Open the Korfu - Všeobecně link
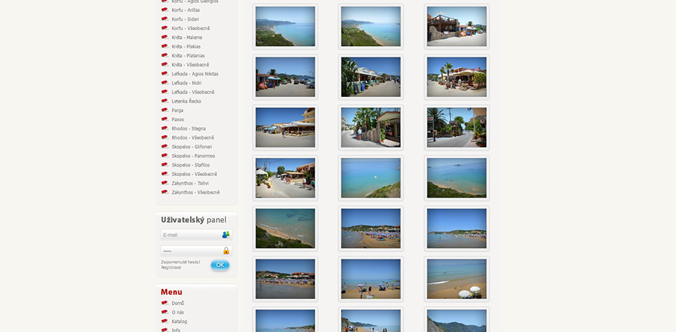The width and height of the screenshot is (676, 332). pyautogui.click(x=191, y=29)
